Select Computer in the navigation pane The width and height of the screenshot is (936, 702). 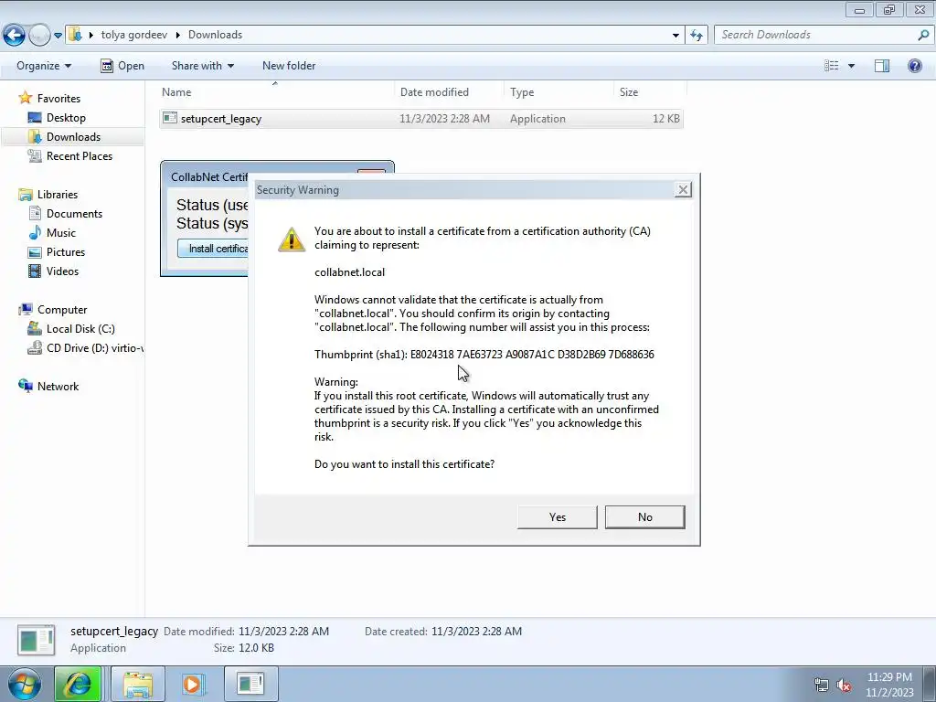pyautogui.click(x=62, y=310)
